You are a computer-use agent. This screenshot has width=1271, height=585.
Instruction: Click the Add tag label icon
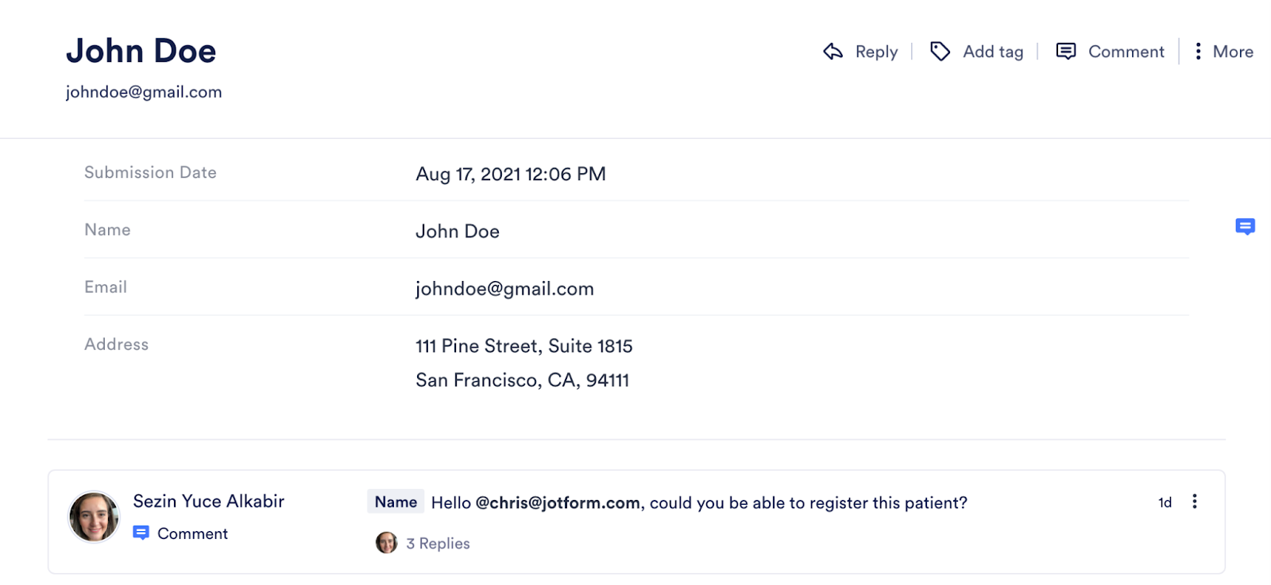click(x=940, y=52)
